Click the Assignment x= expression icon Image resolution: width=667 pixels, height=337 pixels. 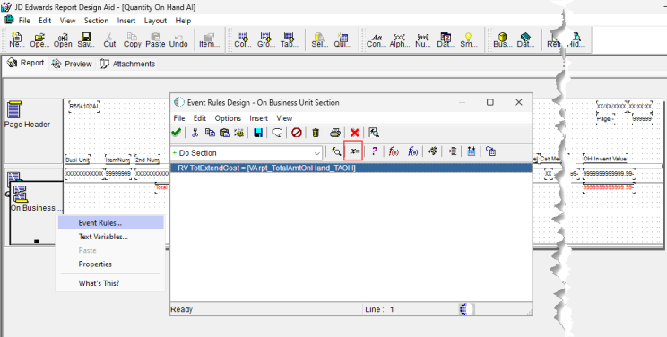(x=354, y=151)
